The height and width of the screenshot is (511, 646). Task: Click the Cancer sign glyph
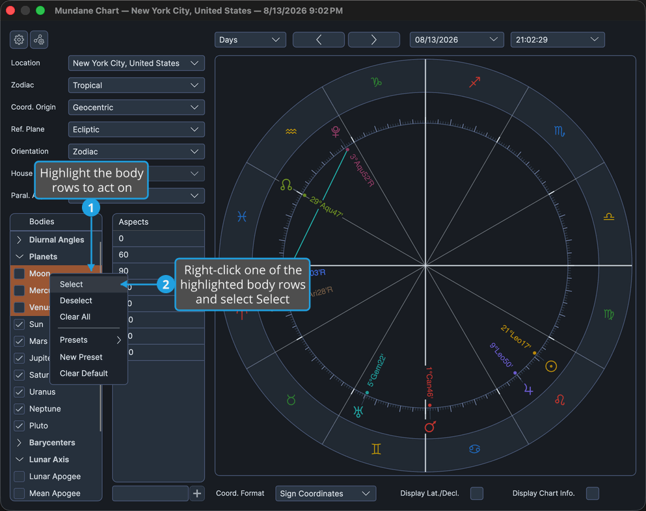pyautogui.click(x=475, y=449)
